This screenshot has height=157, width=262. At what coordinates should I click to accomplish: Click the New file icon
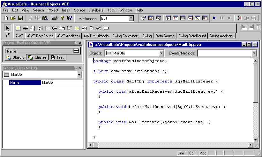pyautogui.click(x=6, y=18)
